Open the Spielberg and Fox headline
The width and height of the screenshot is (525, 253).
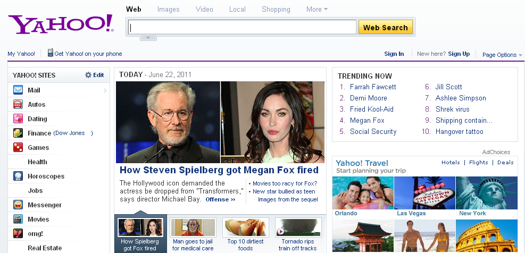pos(219,170)
